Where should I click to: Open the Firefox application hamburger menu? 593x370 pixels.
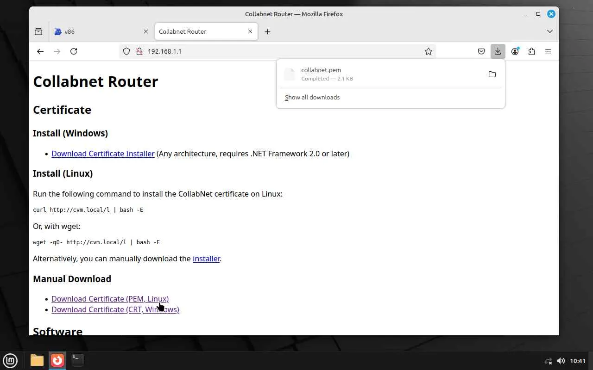point(548,51)
